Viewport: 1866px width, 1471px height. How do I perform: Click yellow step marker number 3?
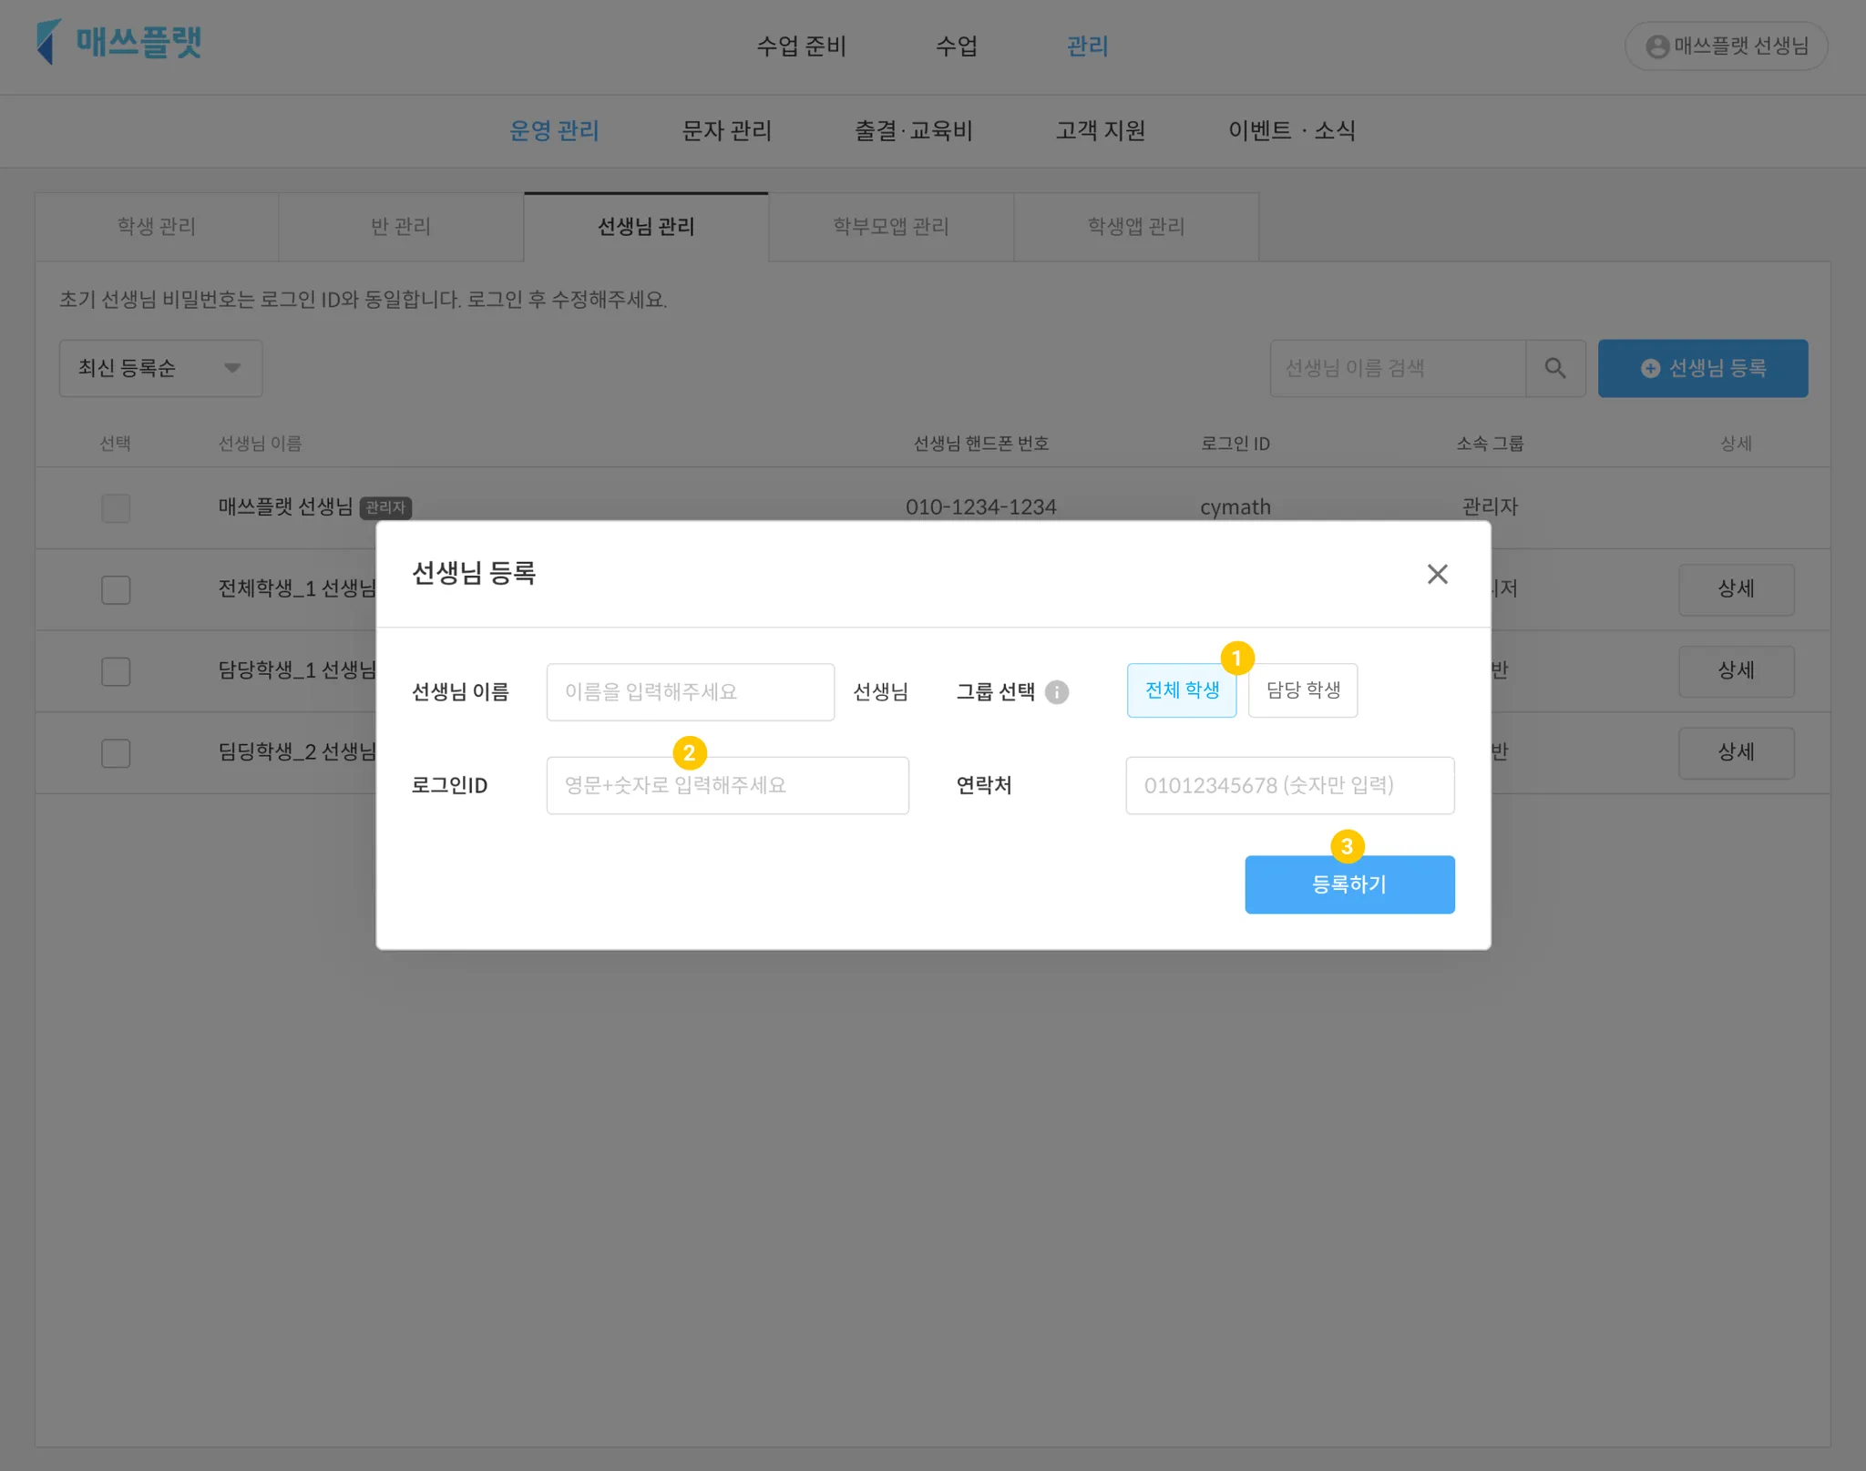[1347, 846]
